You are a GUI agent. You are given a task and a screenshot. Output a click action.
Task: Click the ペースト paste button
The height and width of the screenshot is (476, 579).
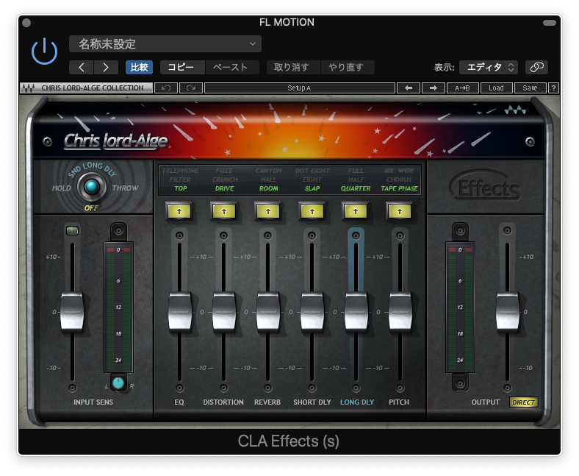coord(231,67)
